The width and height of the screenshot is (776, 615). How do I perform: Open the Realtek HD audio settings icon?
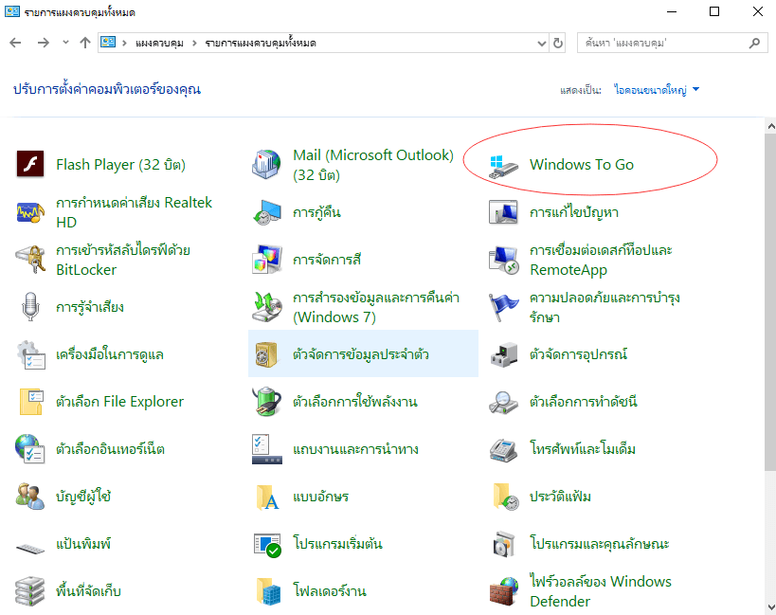click(31, 212)
